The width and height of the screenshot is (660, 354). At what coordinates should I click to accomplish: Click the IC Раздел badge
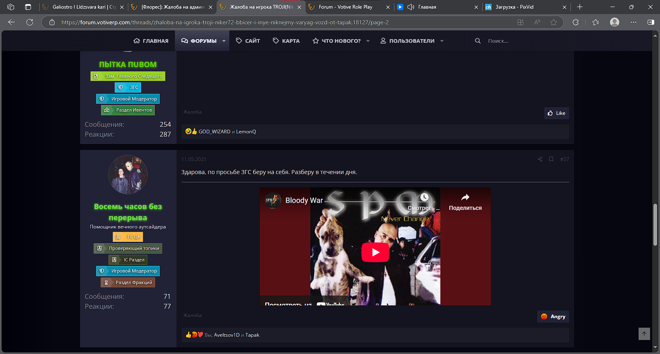(x=128, y=260)
